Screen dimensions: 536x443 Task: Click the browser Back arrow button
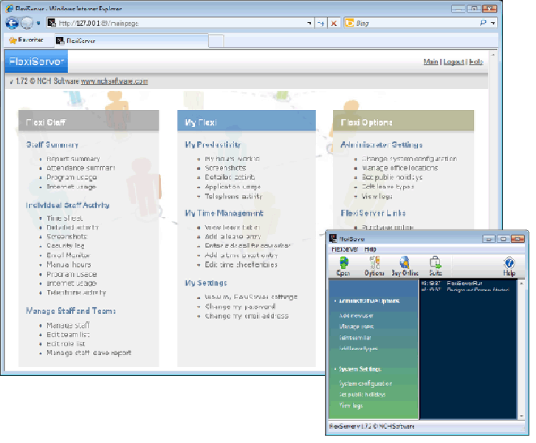[12, 23]
